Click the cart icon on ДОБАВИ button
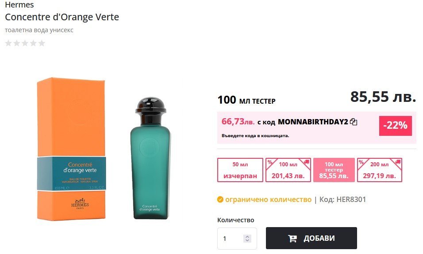 click(292, 239)
